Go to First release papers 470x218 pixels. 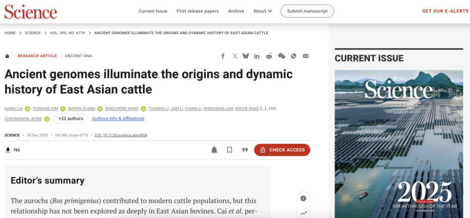(198, 11)
